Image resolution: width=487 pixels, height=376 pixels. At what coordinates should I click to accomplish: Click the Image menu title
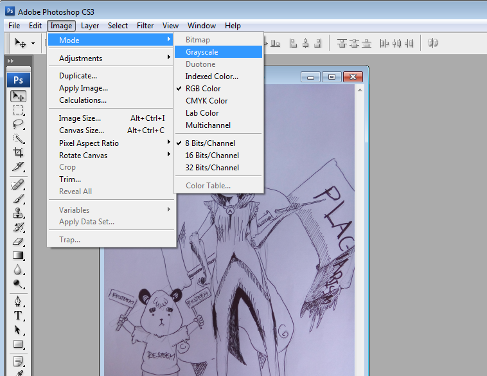coord(61,26)
